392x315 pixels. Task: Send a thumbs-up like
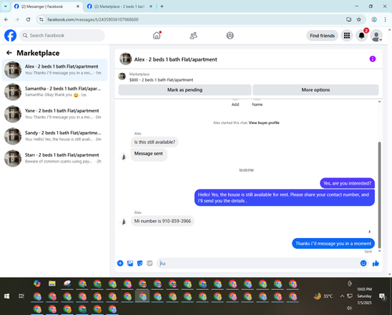(376, 263)
